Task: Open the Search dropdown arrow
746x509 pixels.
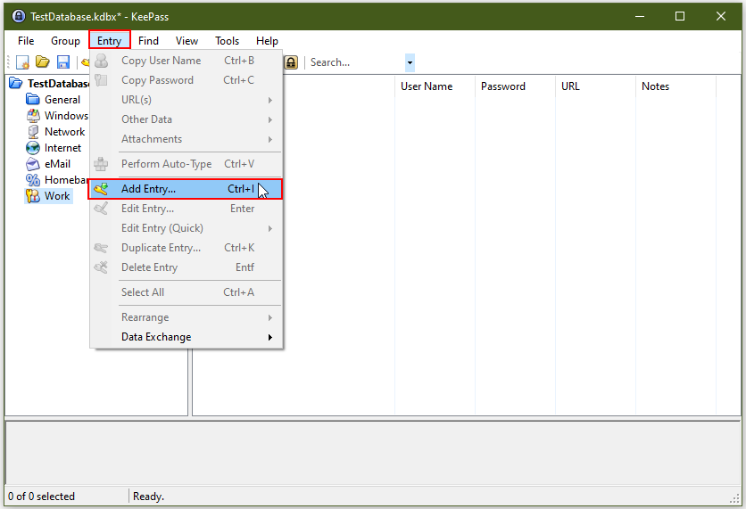Action: (410, 62)
